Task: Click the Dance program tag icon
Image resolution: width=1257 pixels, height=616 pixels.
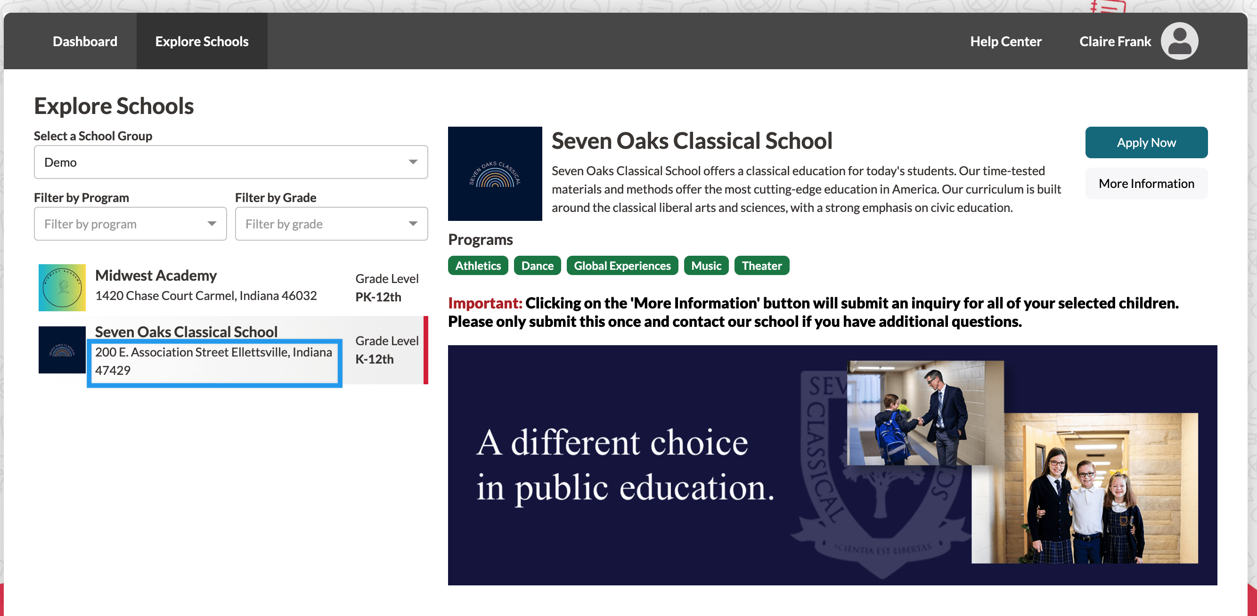Action: tap(537, 265)
